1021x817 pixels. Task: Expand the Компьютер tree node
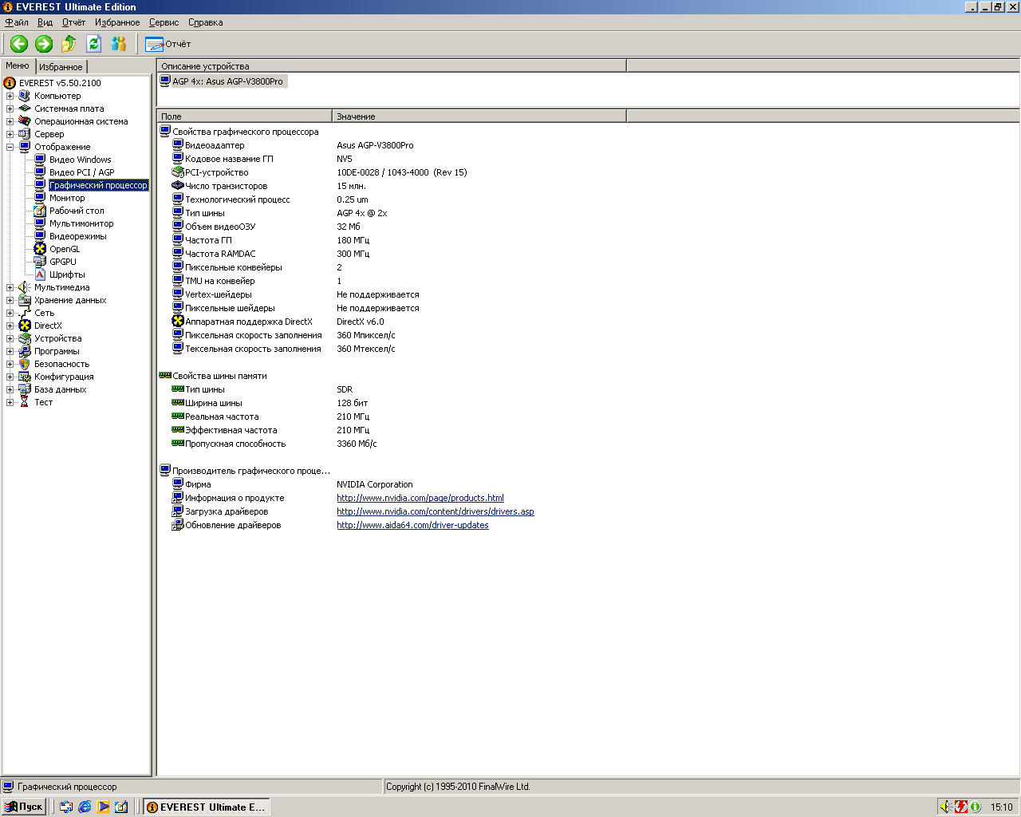[x=10, y=96]
